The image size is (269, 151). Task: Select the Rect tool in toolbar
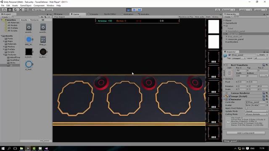tap(26, 10)
